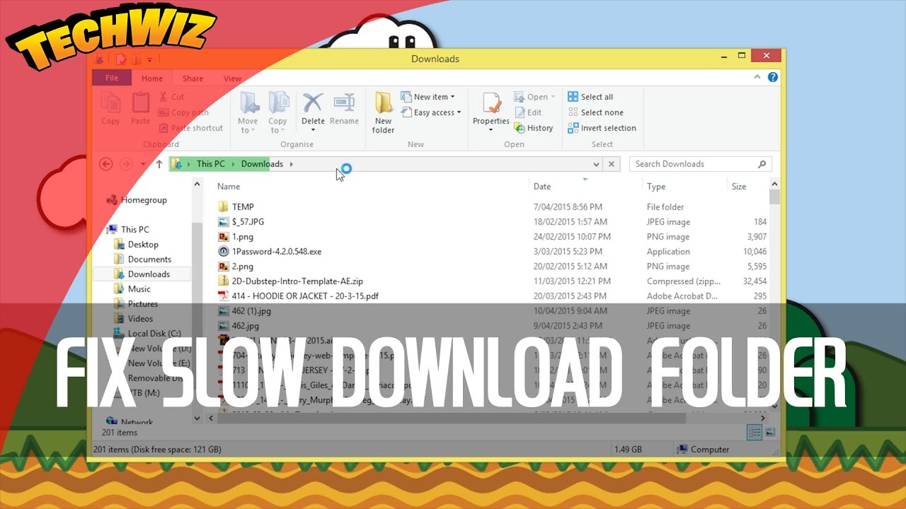
Task: Click This PC in the address bar
Action: [210, 164]
